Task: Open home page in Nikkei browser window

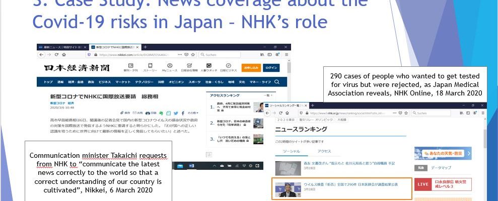Action: tap(64, 55)
